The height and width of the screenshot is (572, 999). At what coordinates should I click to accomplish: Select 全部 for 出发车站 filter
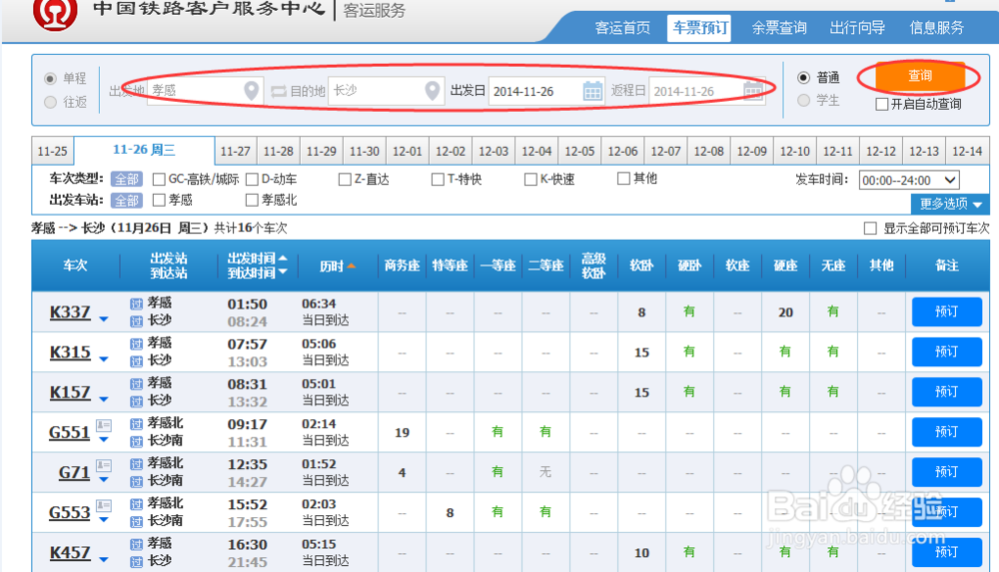pos(126,201)
